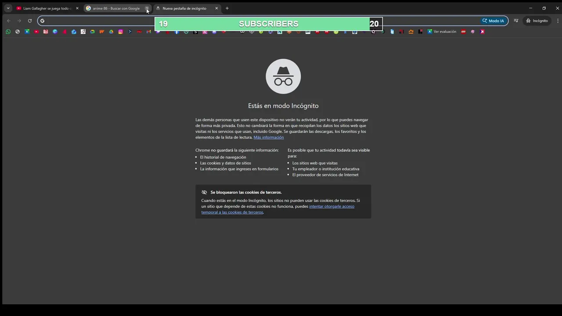This screenshot has height=316, width=562.
Task: Click the text Las cookies y datos de sitios
Action: (x=226, y=163)
